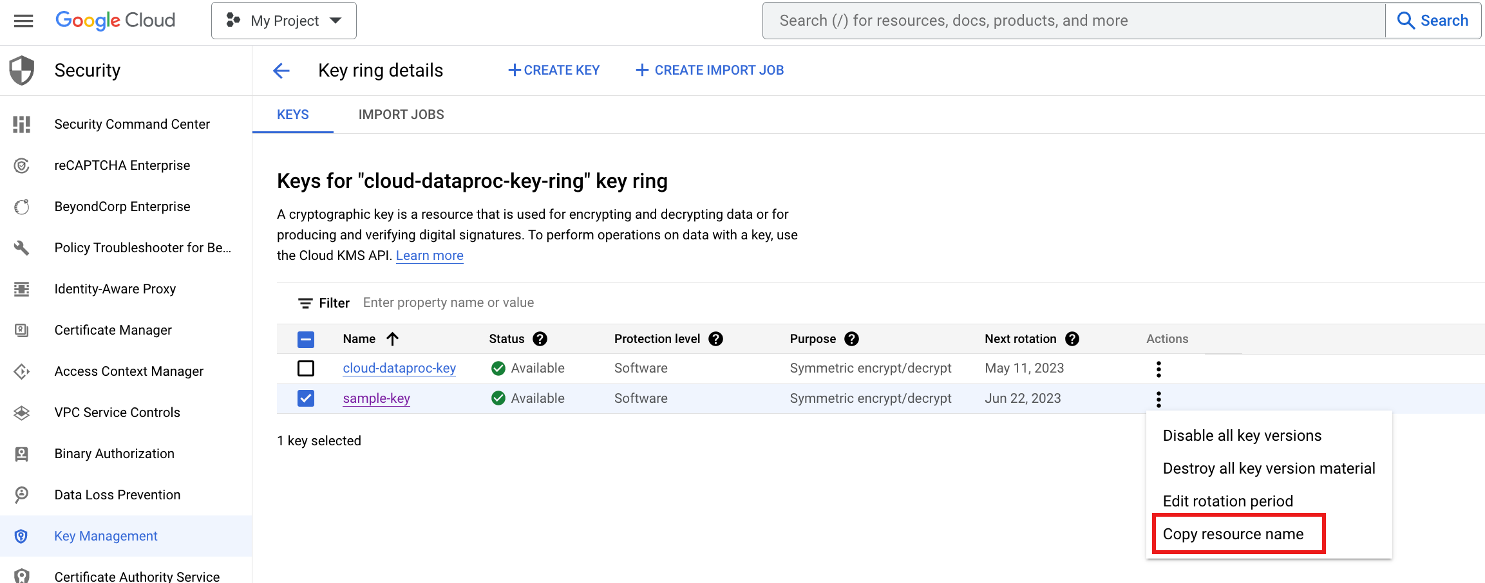
Task: Click the CREATE KEY button
Action: tap(553, 69)
